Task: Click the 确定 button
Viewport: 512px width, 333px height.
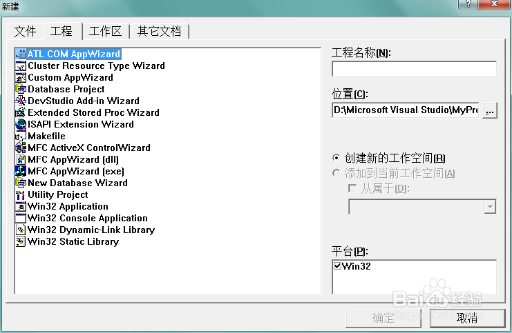Action: point(383,318)
